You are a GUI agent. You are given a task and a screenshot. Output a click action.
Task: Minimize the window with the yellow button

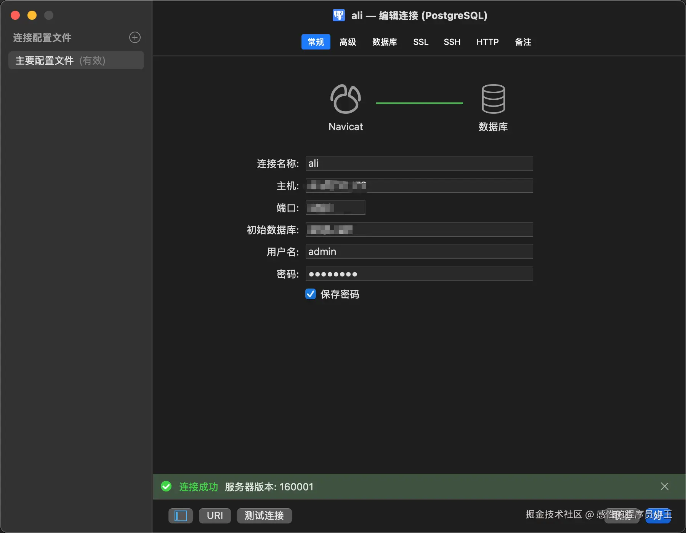tap(32, 15)
